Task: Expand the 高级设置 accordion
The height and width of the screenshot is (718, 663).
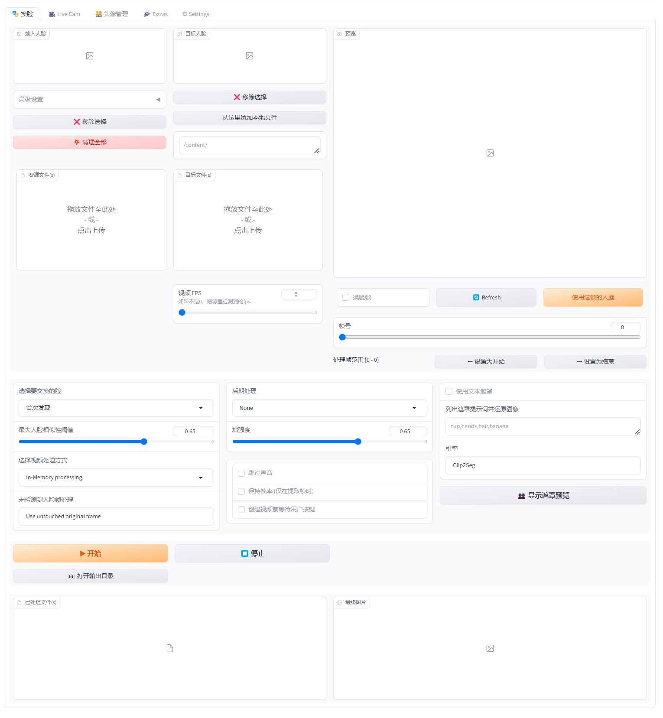Action: pyautogui.click(x=89, y=100)
